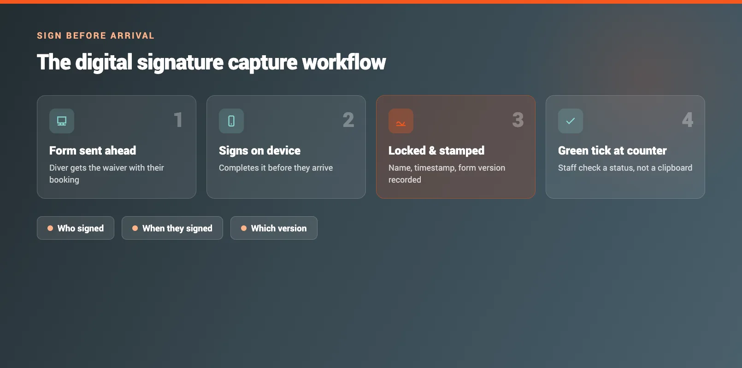The image size is (742, 368).
Task: Click the signature icon in Locked & stamped card
Action: tap(401, 121)
